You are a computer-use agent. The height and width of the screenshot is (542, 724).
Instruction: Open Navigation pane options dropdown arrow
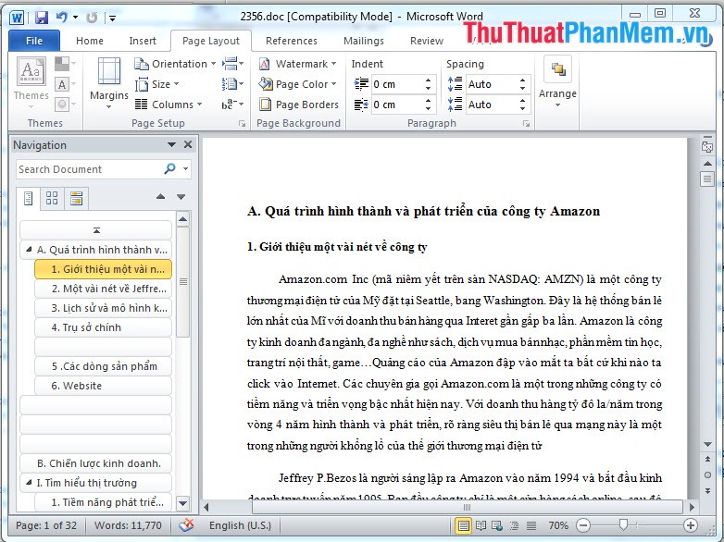[171, 145]
